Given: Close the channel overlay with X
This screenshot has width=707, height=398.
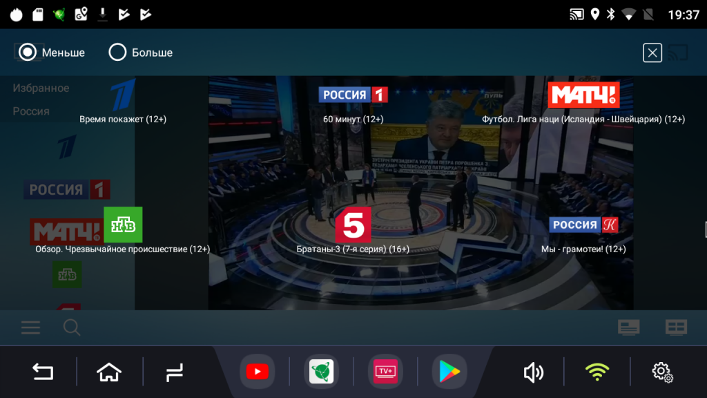Looking at the screenshot, I should point(652,53).
